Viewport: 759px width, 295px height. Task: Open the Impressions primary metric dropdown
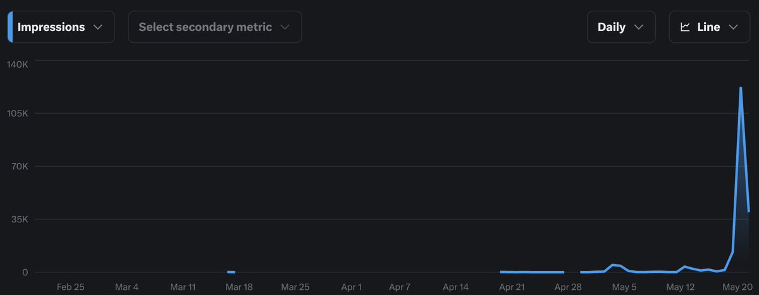[x=61, y=27]
